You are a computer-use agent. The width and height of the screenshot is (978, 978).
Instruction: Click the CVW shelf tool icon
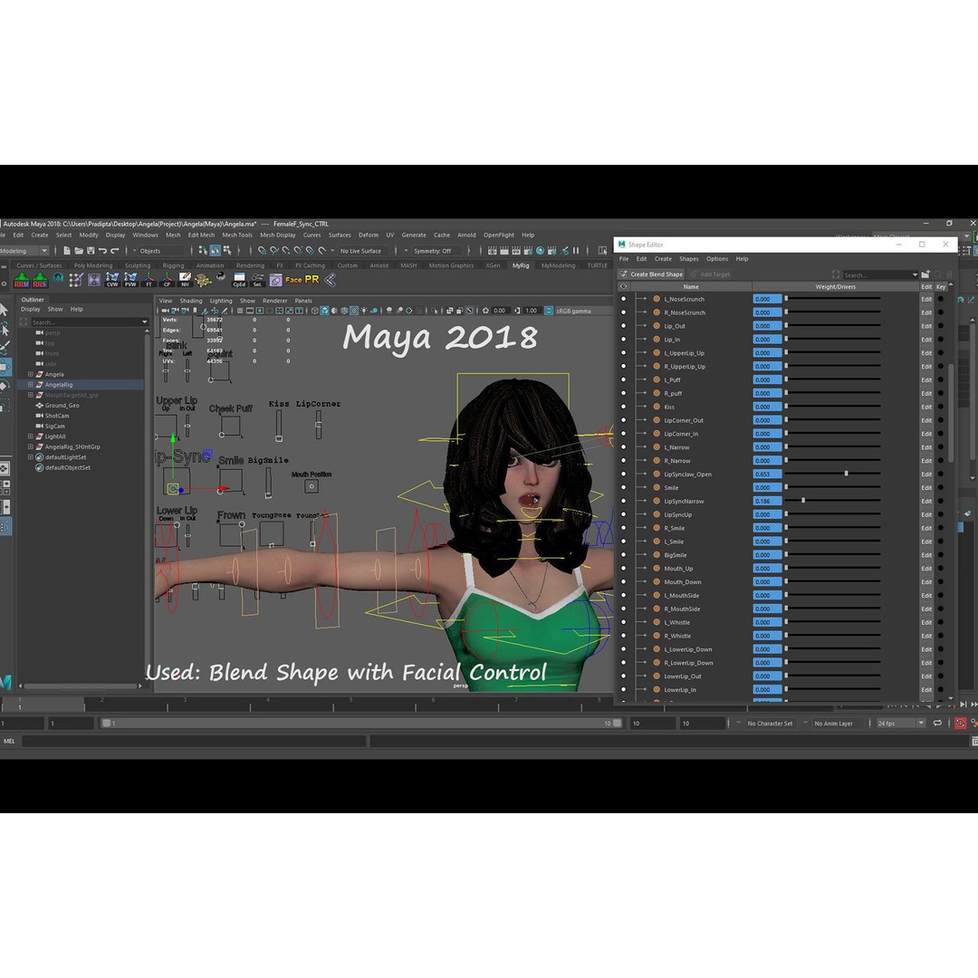pyautogui.click(x=112, y=280)
